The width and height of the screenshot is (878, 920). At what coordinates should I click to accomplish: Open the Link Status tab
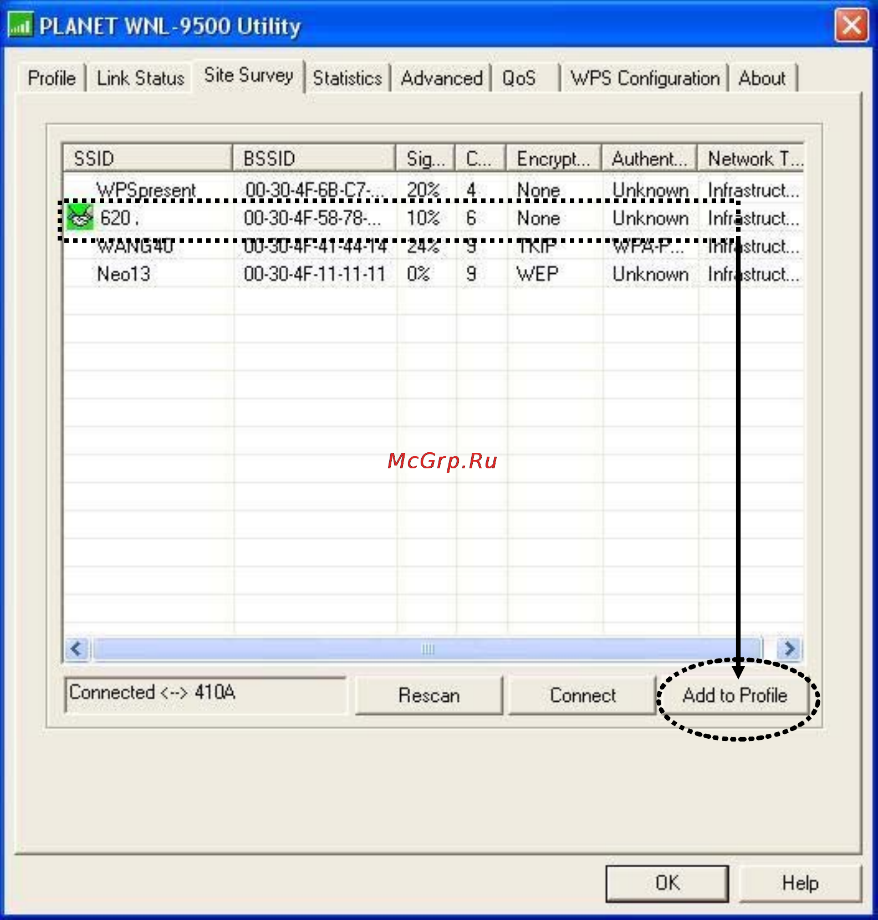(141, 78)
